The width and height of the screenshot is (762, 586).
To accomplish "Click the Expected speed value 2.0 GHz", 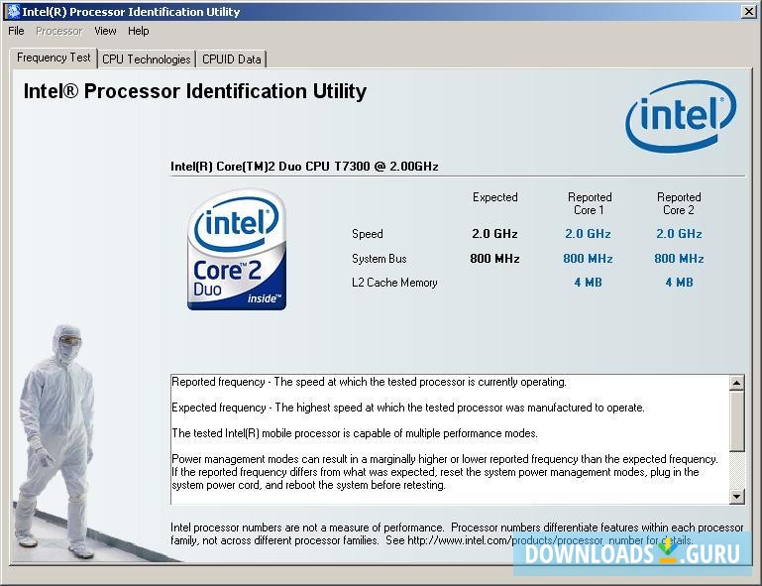I will tap(494, 234).
